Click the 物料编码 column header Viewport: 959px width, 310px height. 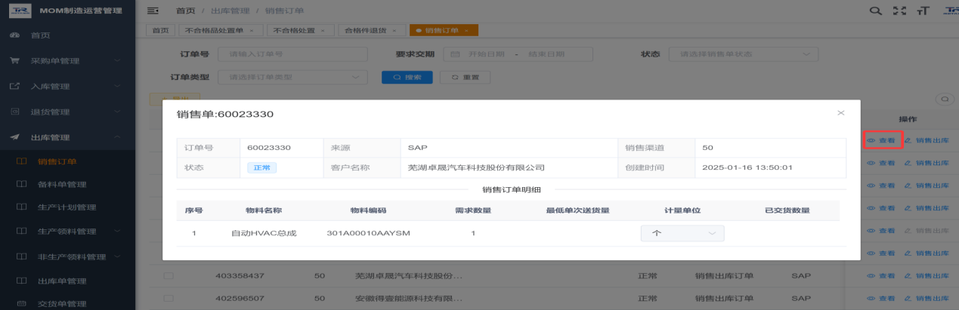[368, 210]
